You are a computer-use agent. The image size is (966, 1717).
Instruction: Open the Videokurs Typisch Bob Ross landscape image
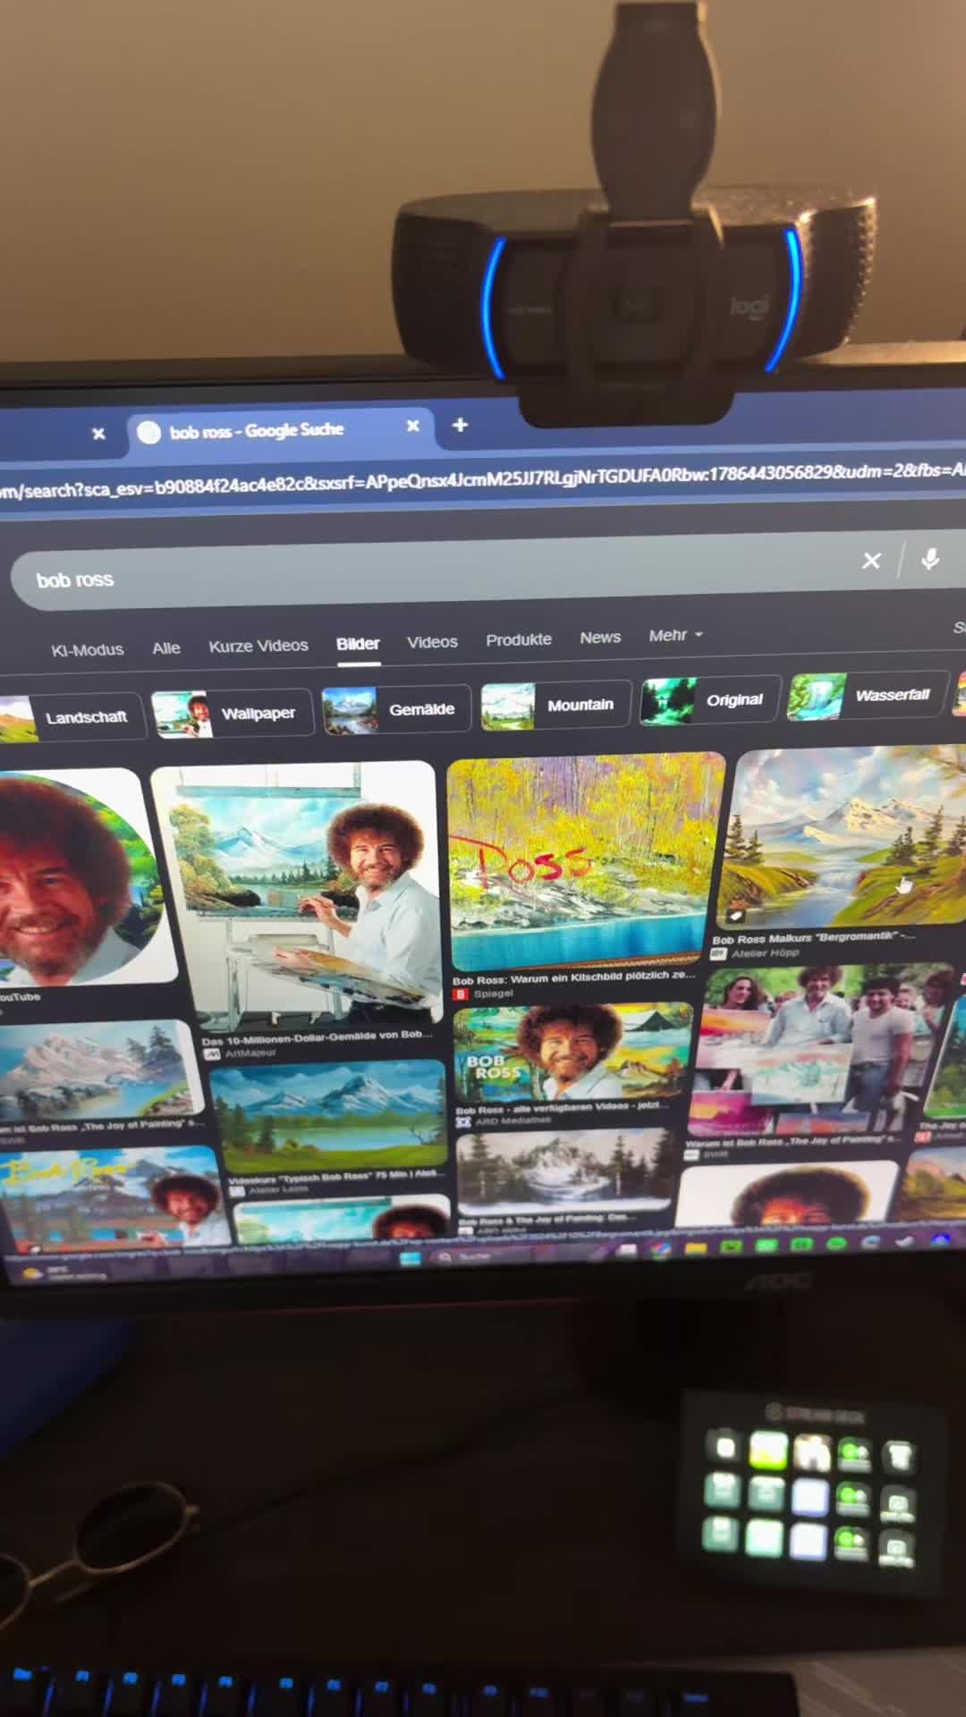(328, 1116)
